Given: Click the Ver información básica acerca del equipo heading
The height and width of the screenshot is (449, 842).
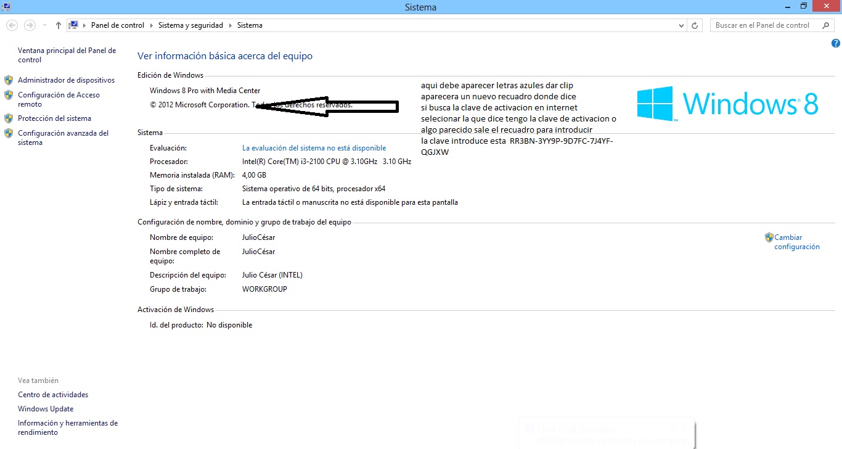Looking at the screenshot, I should point(225,56).
